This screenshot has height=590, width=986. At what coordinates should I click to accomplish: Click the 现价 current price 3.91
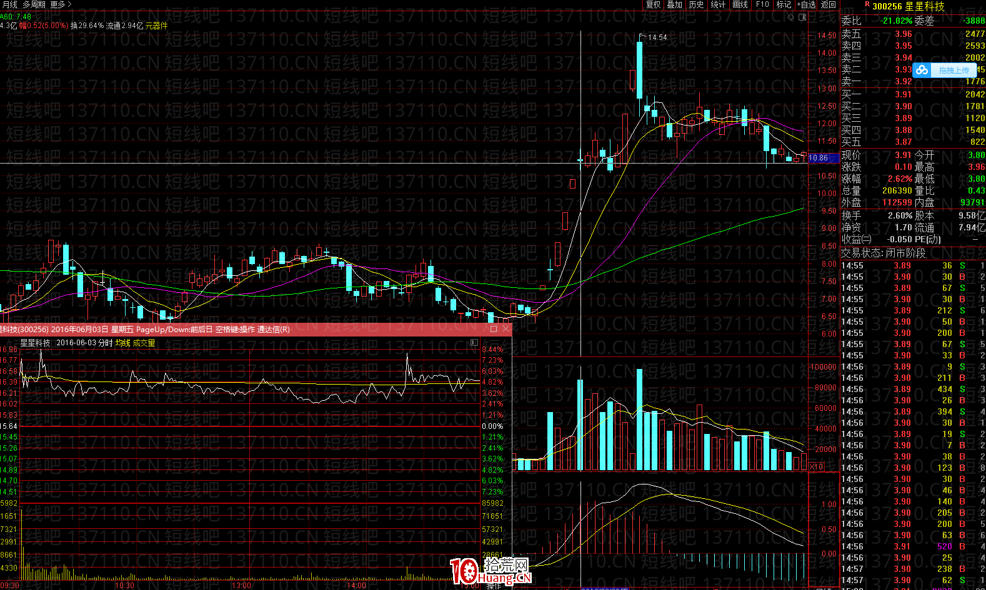tap(903, 155)
